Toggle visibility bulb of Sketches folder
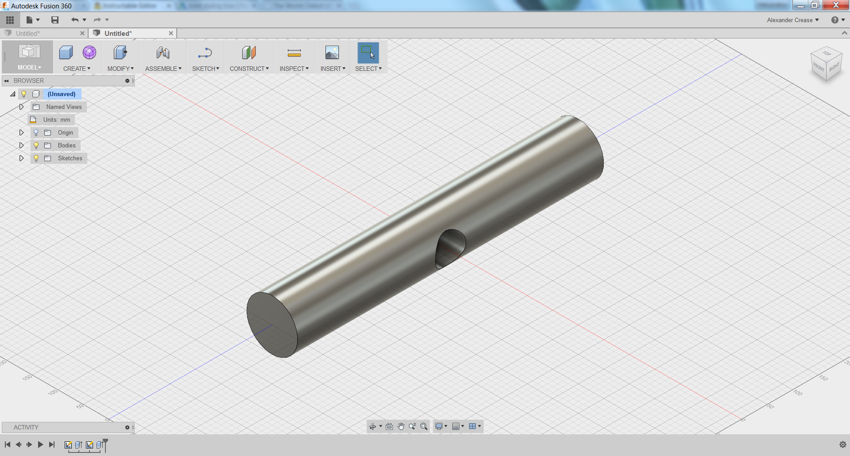The width and height of the screenshot is (850, 456). tap(36, 158)
